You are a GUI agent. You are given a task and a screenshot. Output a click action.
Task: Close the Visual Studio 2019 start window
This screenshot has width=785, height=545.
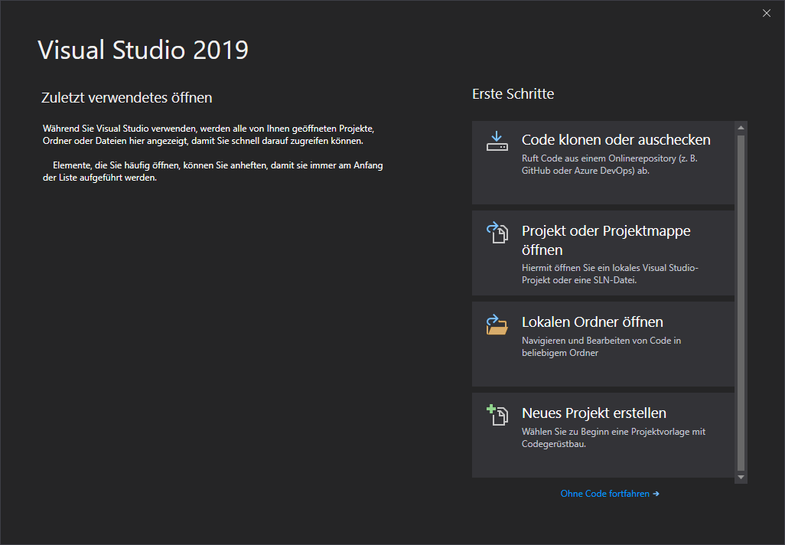pyautogui.click(x=767, y=13)
